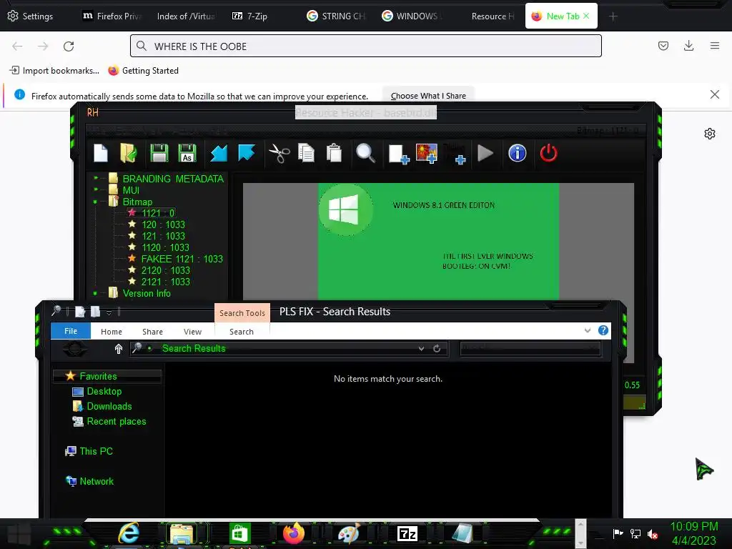
Task: Click the Copy pages icon in Resource Hacker
Action: pos(306,153)
